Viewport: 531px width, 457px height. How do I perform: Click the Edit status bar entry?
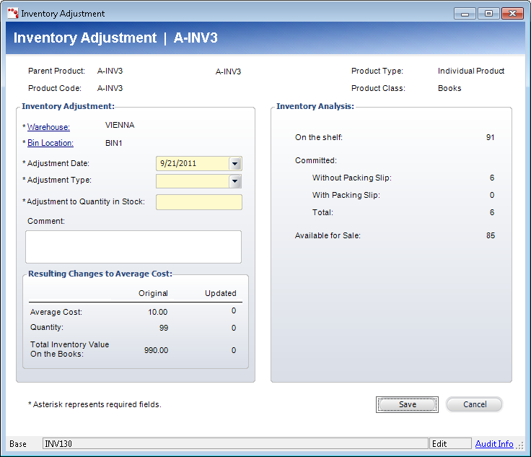450,443
